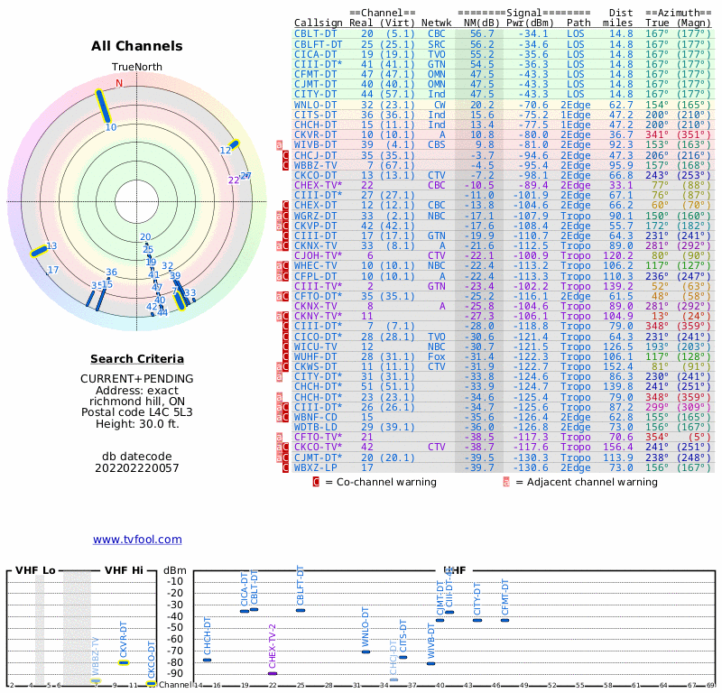The height and width of the screenshot is (693, 722).
Task: Click the red co-channel icon in the legend
Action: (x=316, y=482)
